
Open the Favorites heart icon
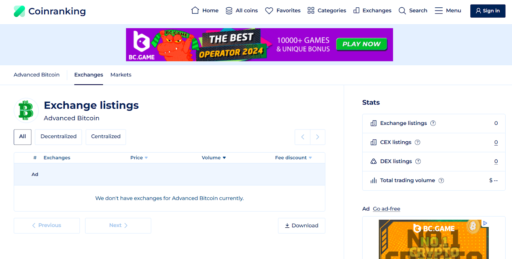pos(269,11)
